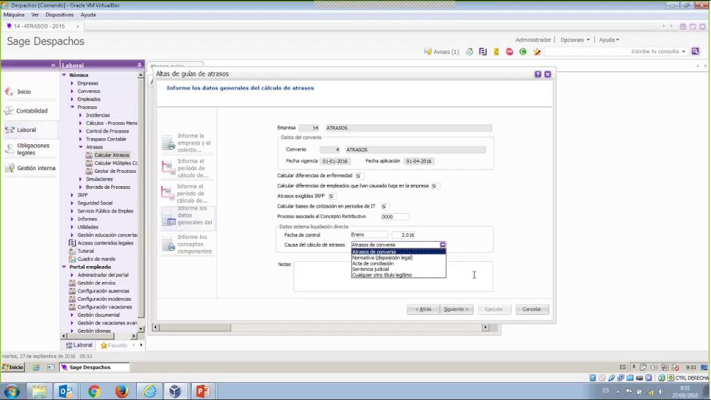Screen dimensions: 711x400
Task: Click the purple search magnifier button
Action: (x=695, y=51)
